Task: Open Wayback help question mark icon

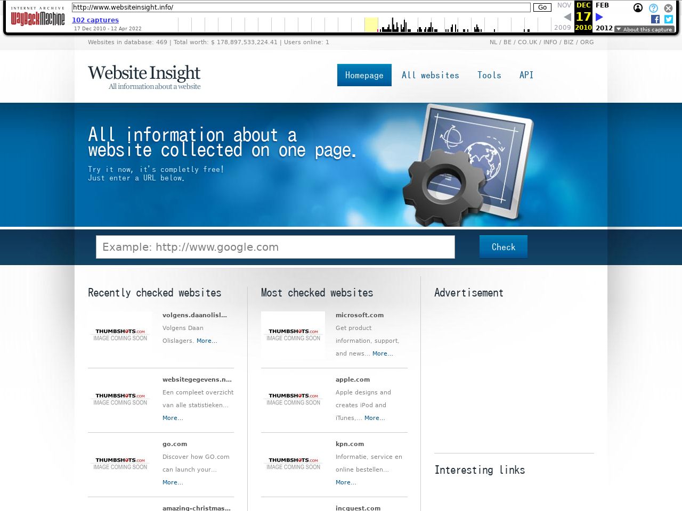Action: 653,8
